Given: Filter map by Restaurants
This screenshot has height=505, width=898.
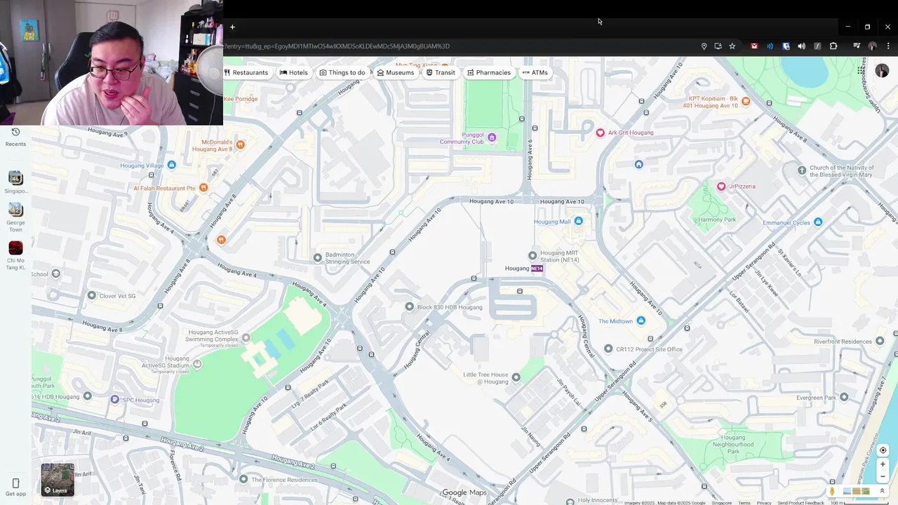Looking at the screenshot, I should point(246,72).
